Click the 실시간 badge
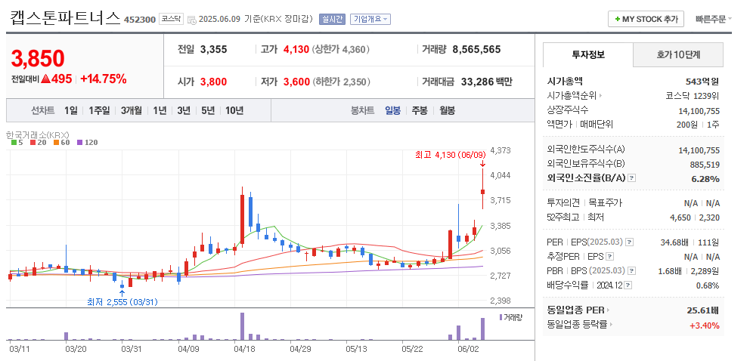This screenshot has width=750, height=361. [x=332, y=19]
